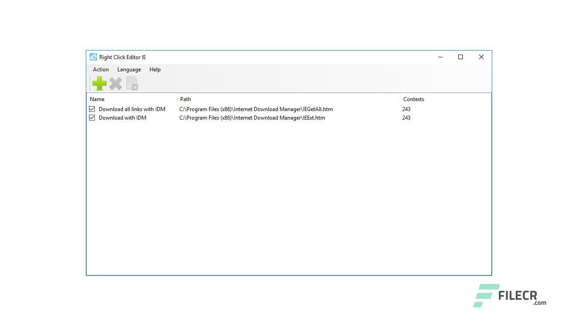Maximize the Right Click Editor IE window
Image resolution: width=578 pixels, height=325 pixels.
point(461,57)
